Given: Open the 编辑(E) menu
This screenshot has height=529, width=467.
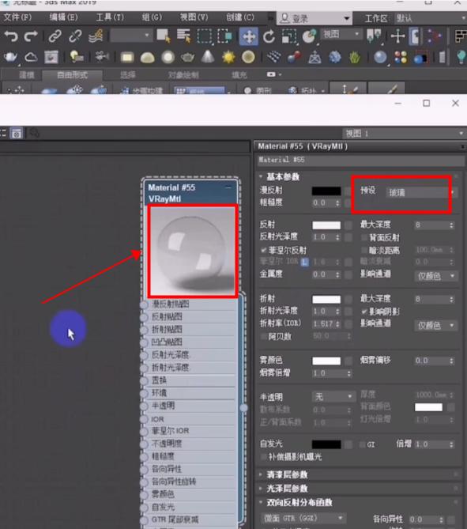Looking at the screenshot, I should [x=63, y=17].
